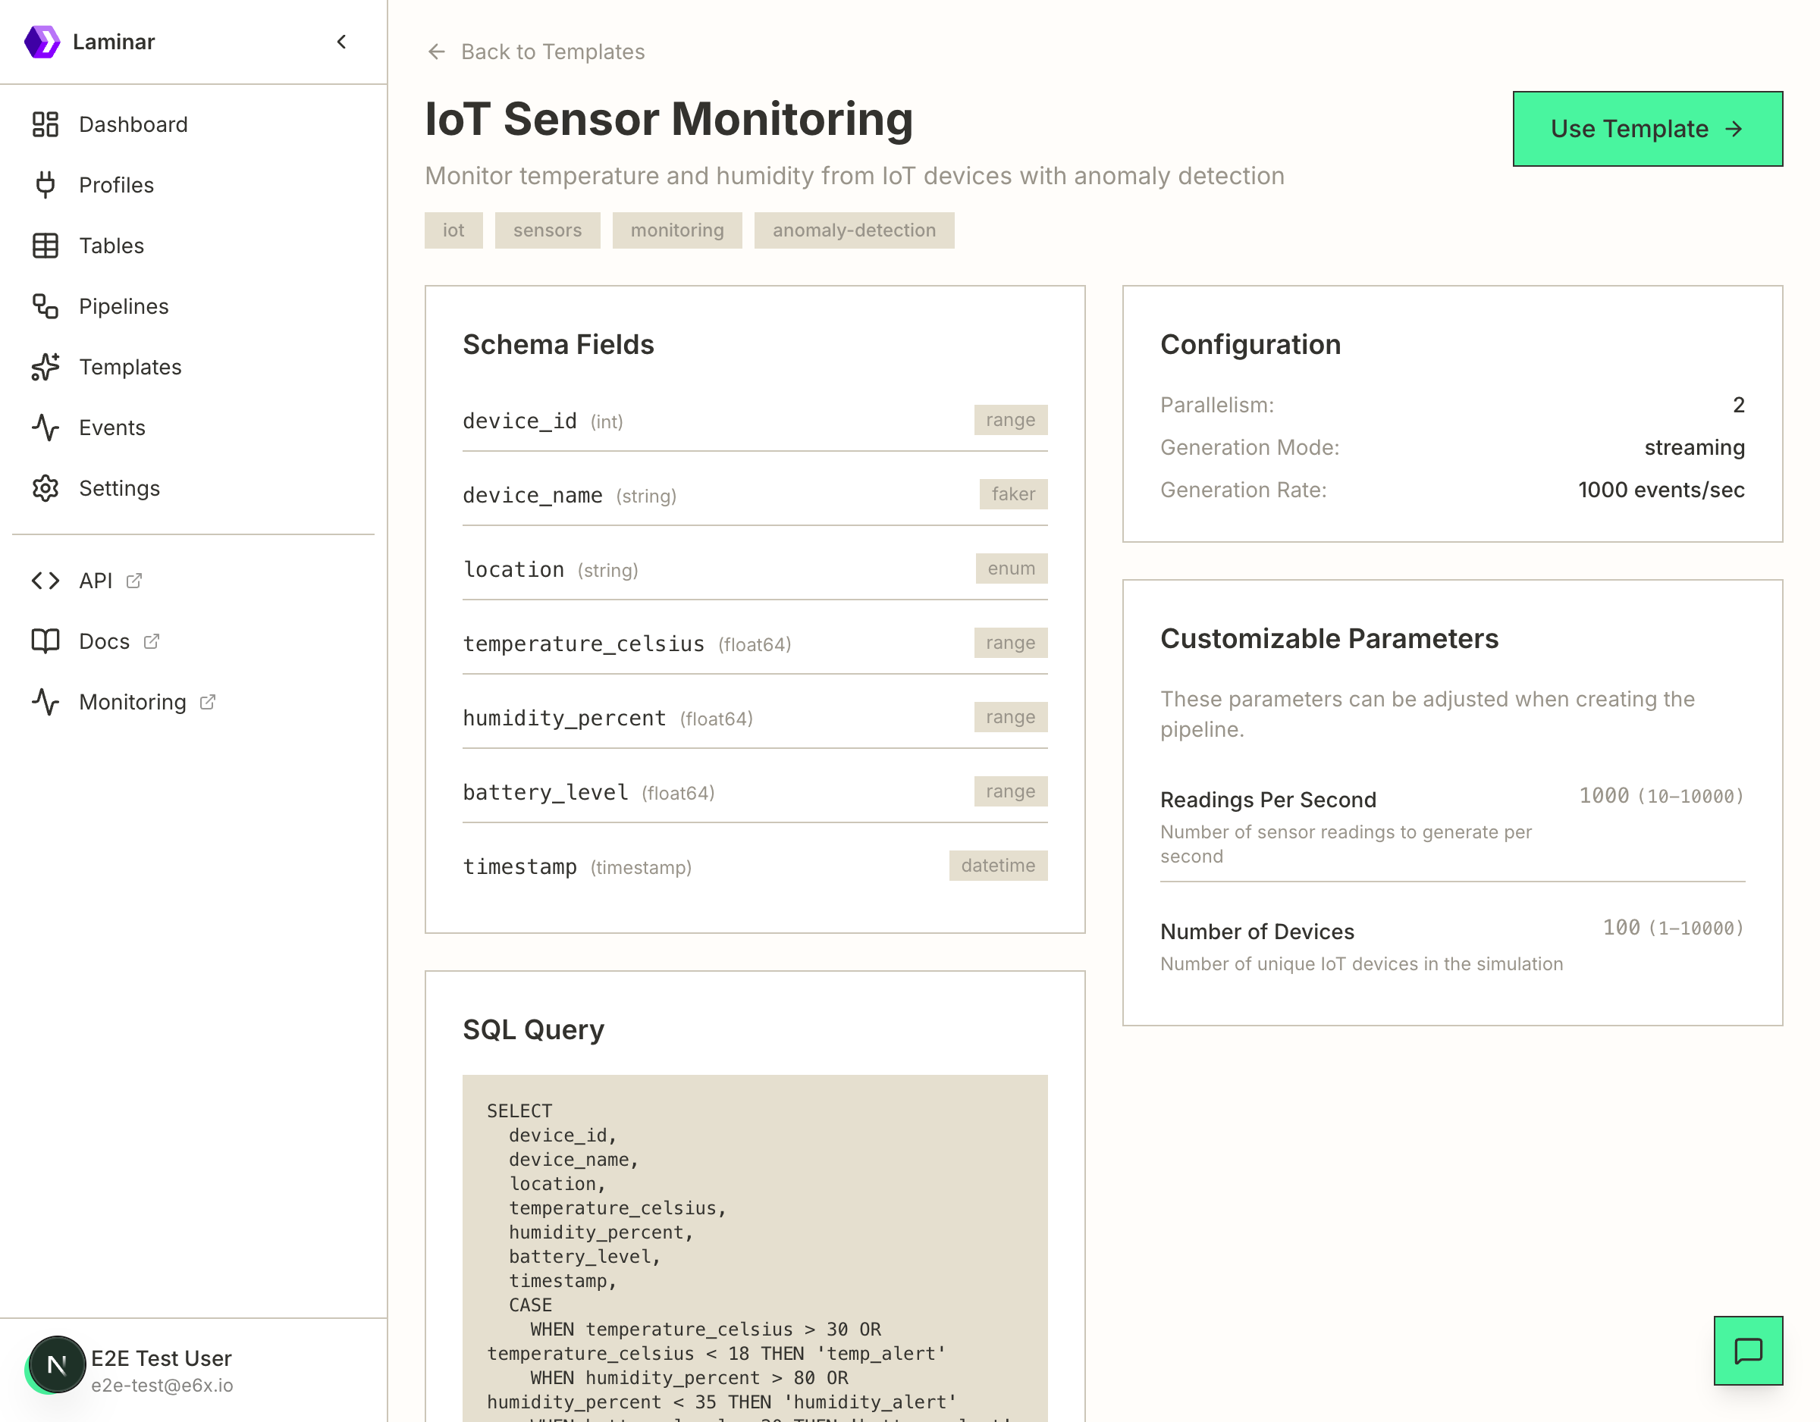
Task: Open the Dashboard grid icon
Action: tap(45, 124)
